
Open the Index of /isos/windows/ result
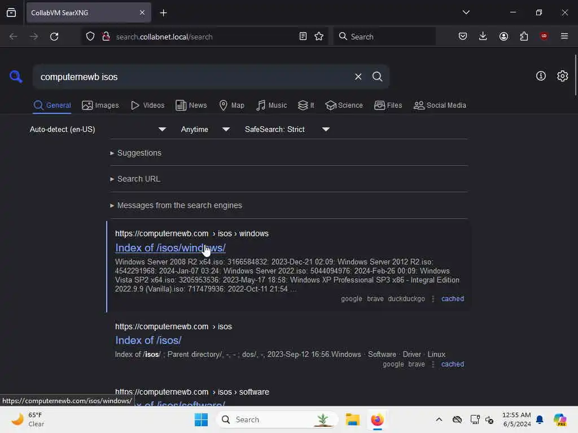[x=170, y=248]
